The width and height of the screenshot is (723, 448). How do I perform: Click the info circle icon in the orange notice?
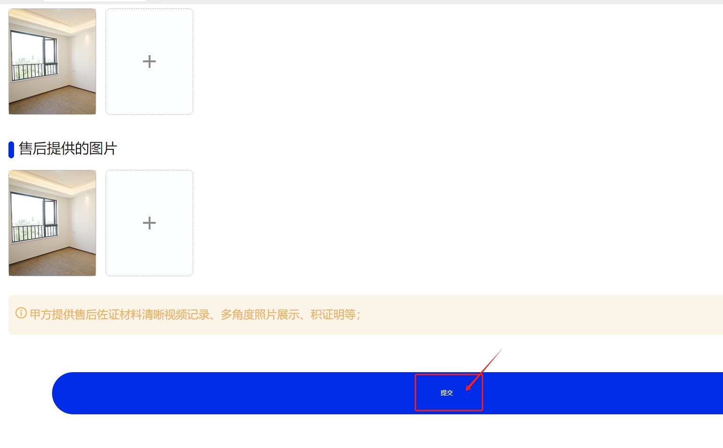(x=21, y=313)
